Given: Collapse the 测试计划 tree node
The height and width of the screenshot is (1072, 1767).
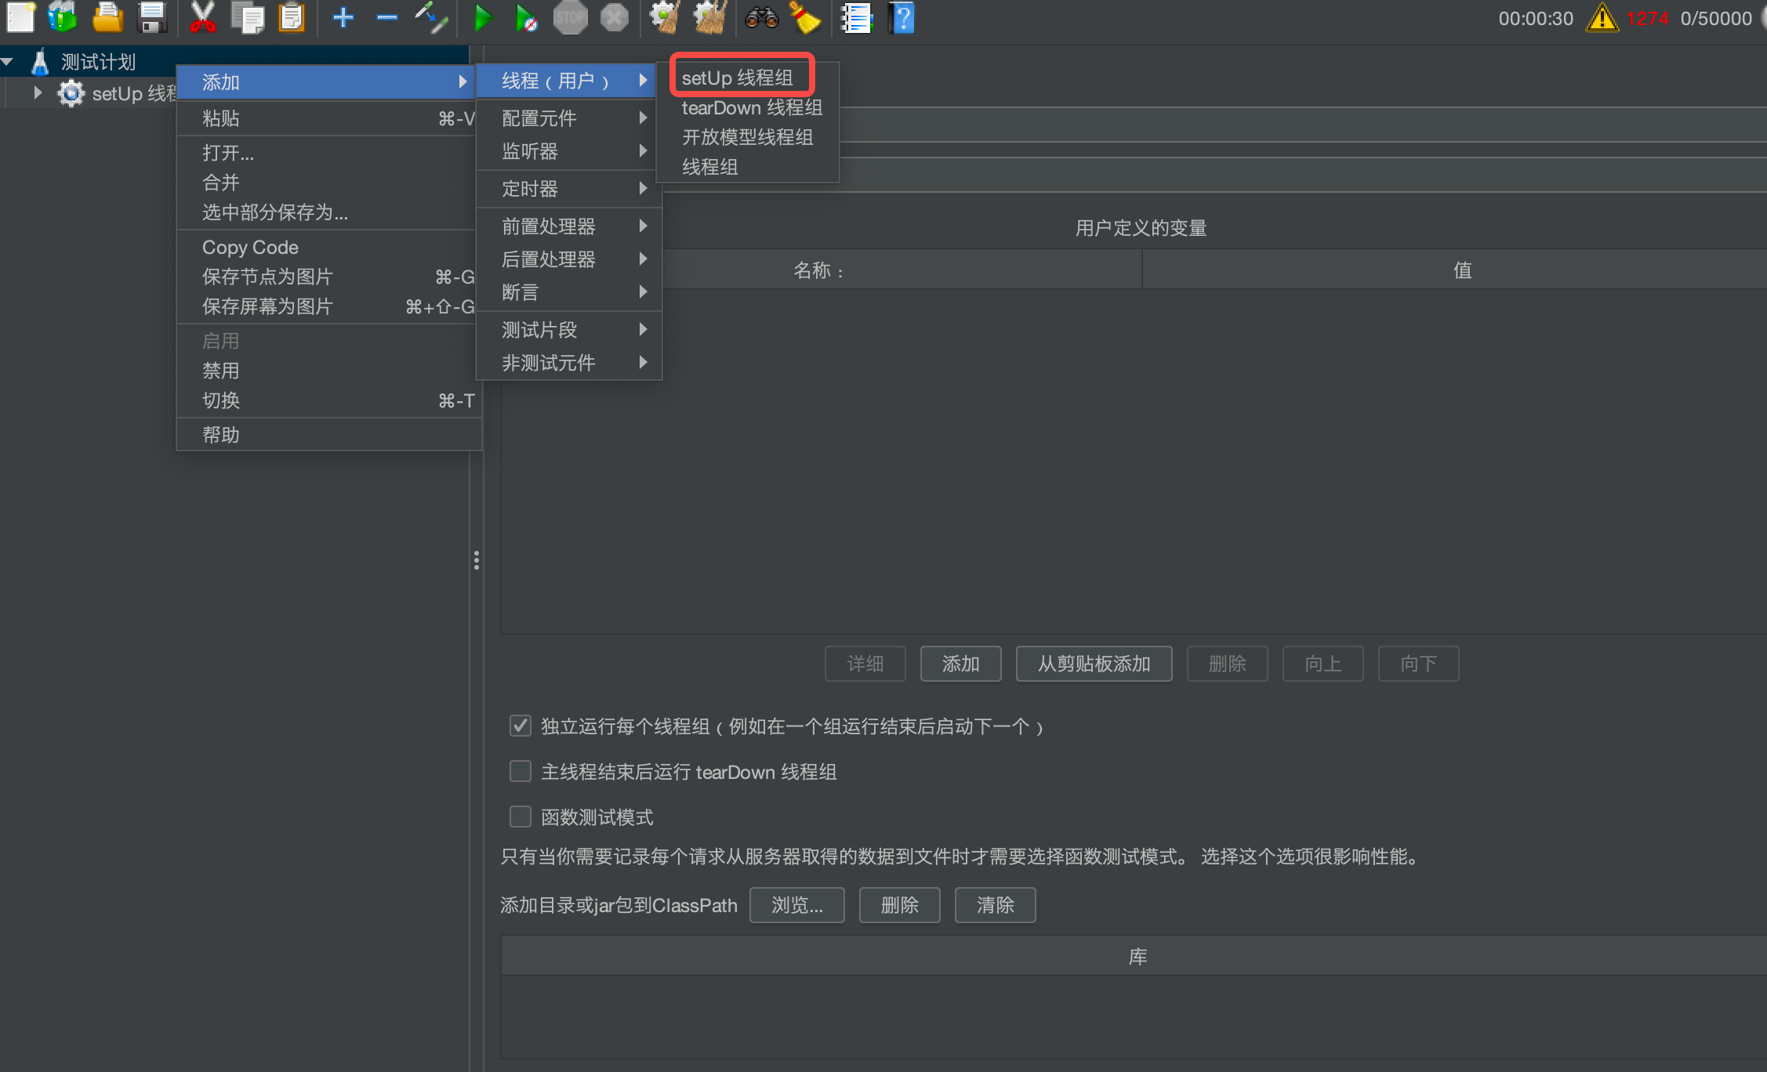Looking at the screenshot, I should coord(8,61).
